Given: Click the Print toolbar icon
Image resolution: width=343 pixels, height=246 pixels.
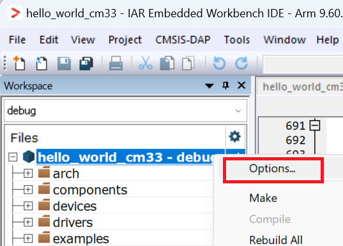Looking at the screenshot, I should 116,63.
